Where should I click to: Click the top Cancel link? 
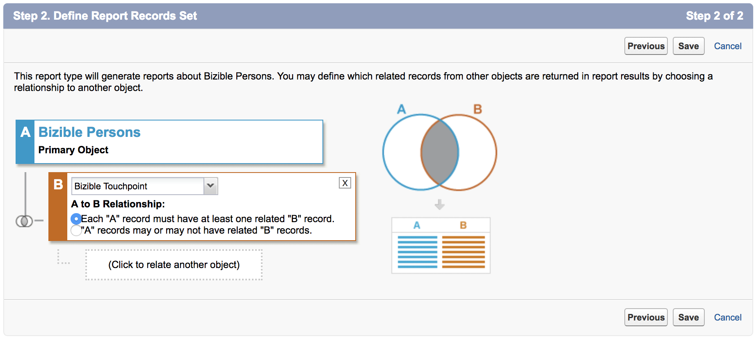point(728,46)
